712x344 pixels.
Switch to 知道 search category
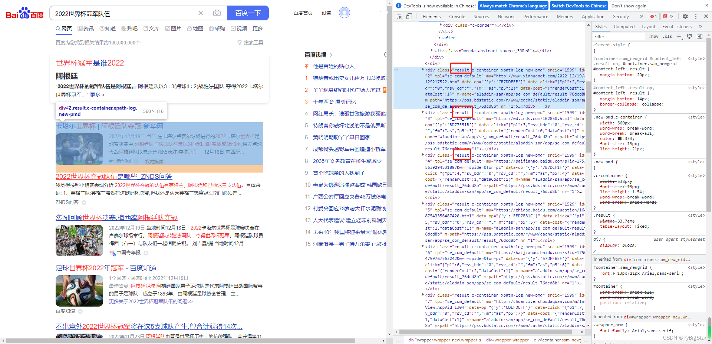108,29
